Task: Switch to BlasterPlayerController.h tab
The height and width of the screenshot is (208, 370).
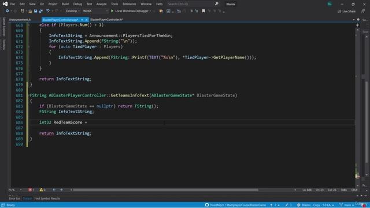Action: tap(106, 20)
